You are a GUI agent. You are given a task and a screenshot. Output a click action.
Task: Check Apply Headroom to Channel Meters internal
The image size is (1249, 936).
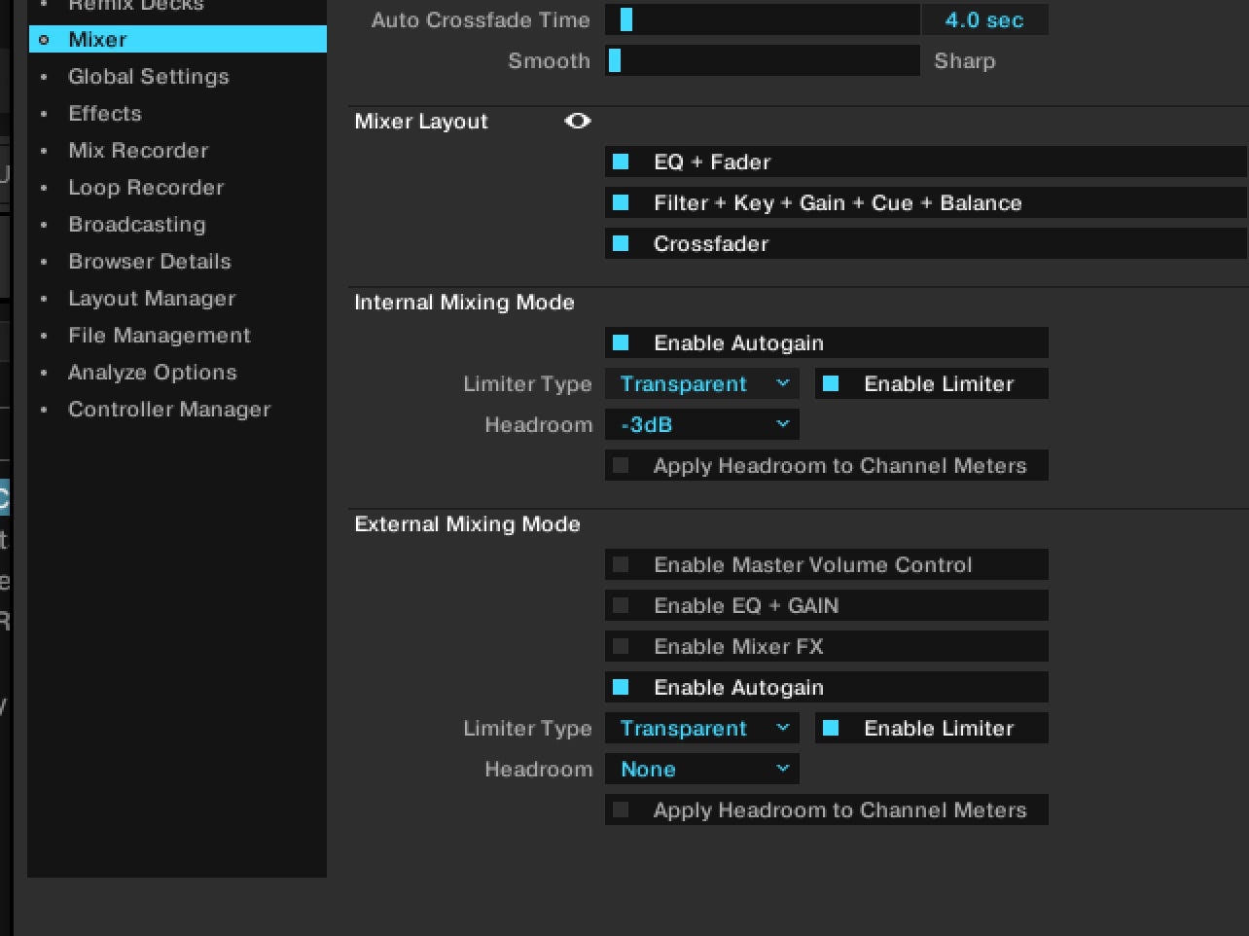pos(622,466)
